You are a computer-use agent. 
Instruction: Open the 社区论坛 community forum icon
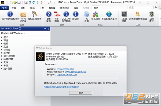[96, 14]
